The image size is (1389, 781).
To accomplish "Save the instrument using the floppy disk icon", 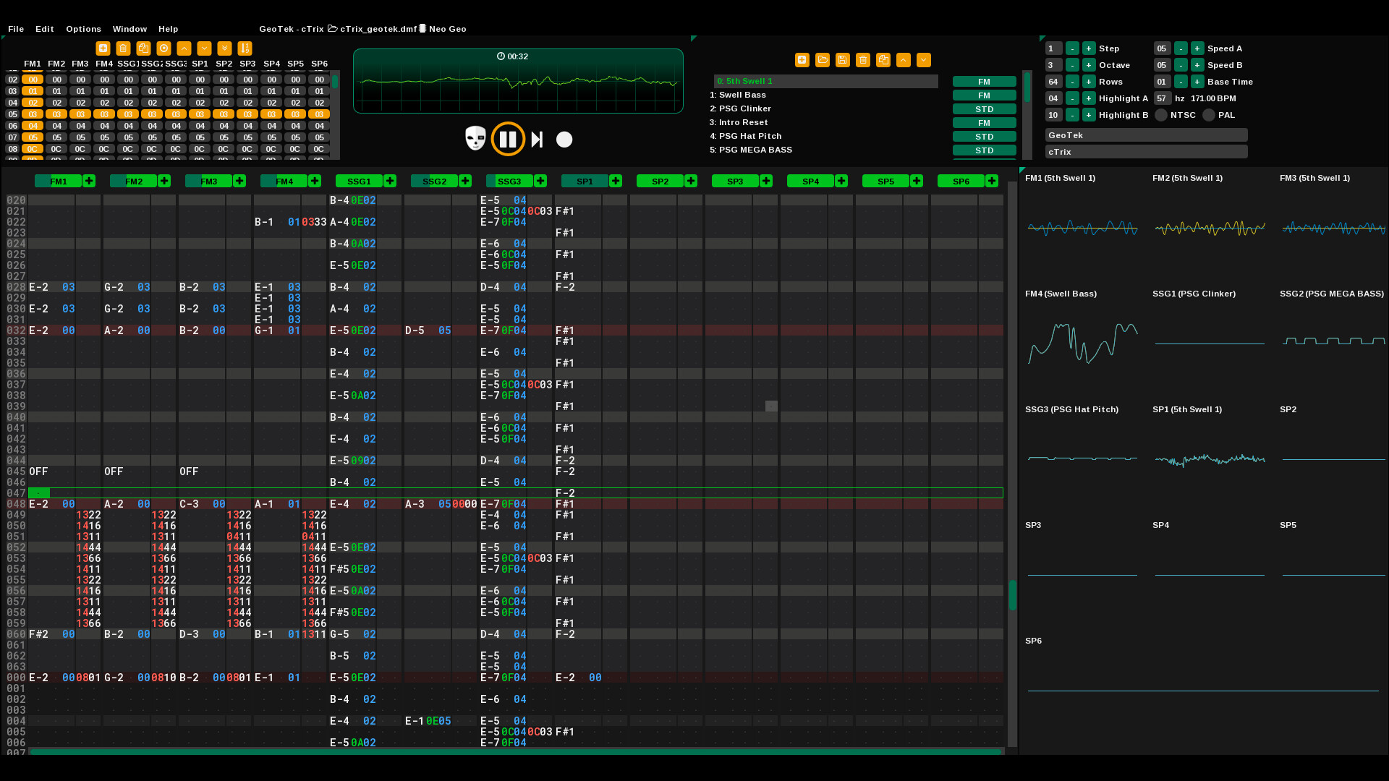I will point(842,60).
